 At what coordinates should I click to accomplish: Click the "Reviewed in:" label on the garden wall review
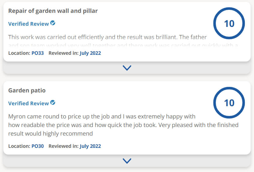pyautogui.click(x=63, y=53)
